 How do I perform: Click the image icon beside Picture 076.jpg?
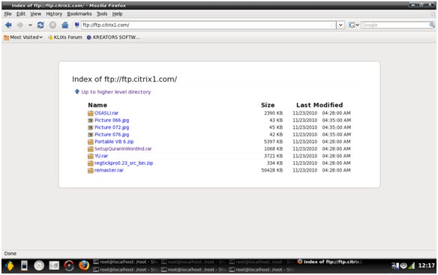(x=91, y=135)
